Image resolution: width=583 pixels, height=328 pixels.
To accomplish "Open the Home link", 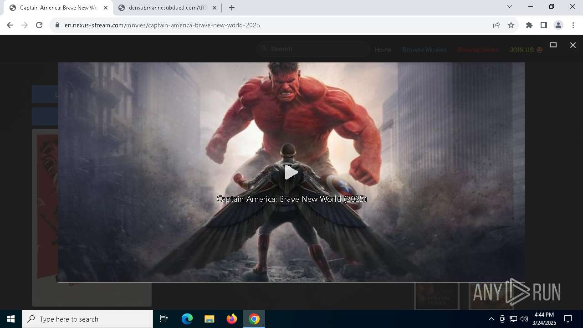I will coord(383,50).
